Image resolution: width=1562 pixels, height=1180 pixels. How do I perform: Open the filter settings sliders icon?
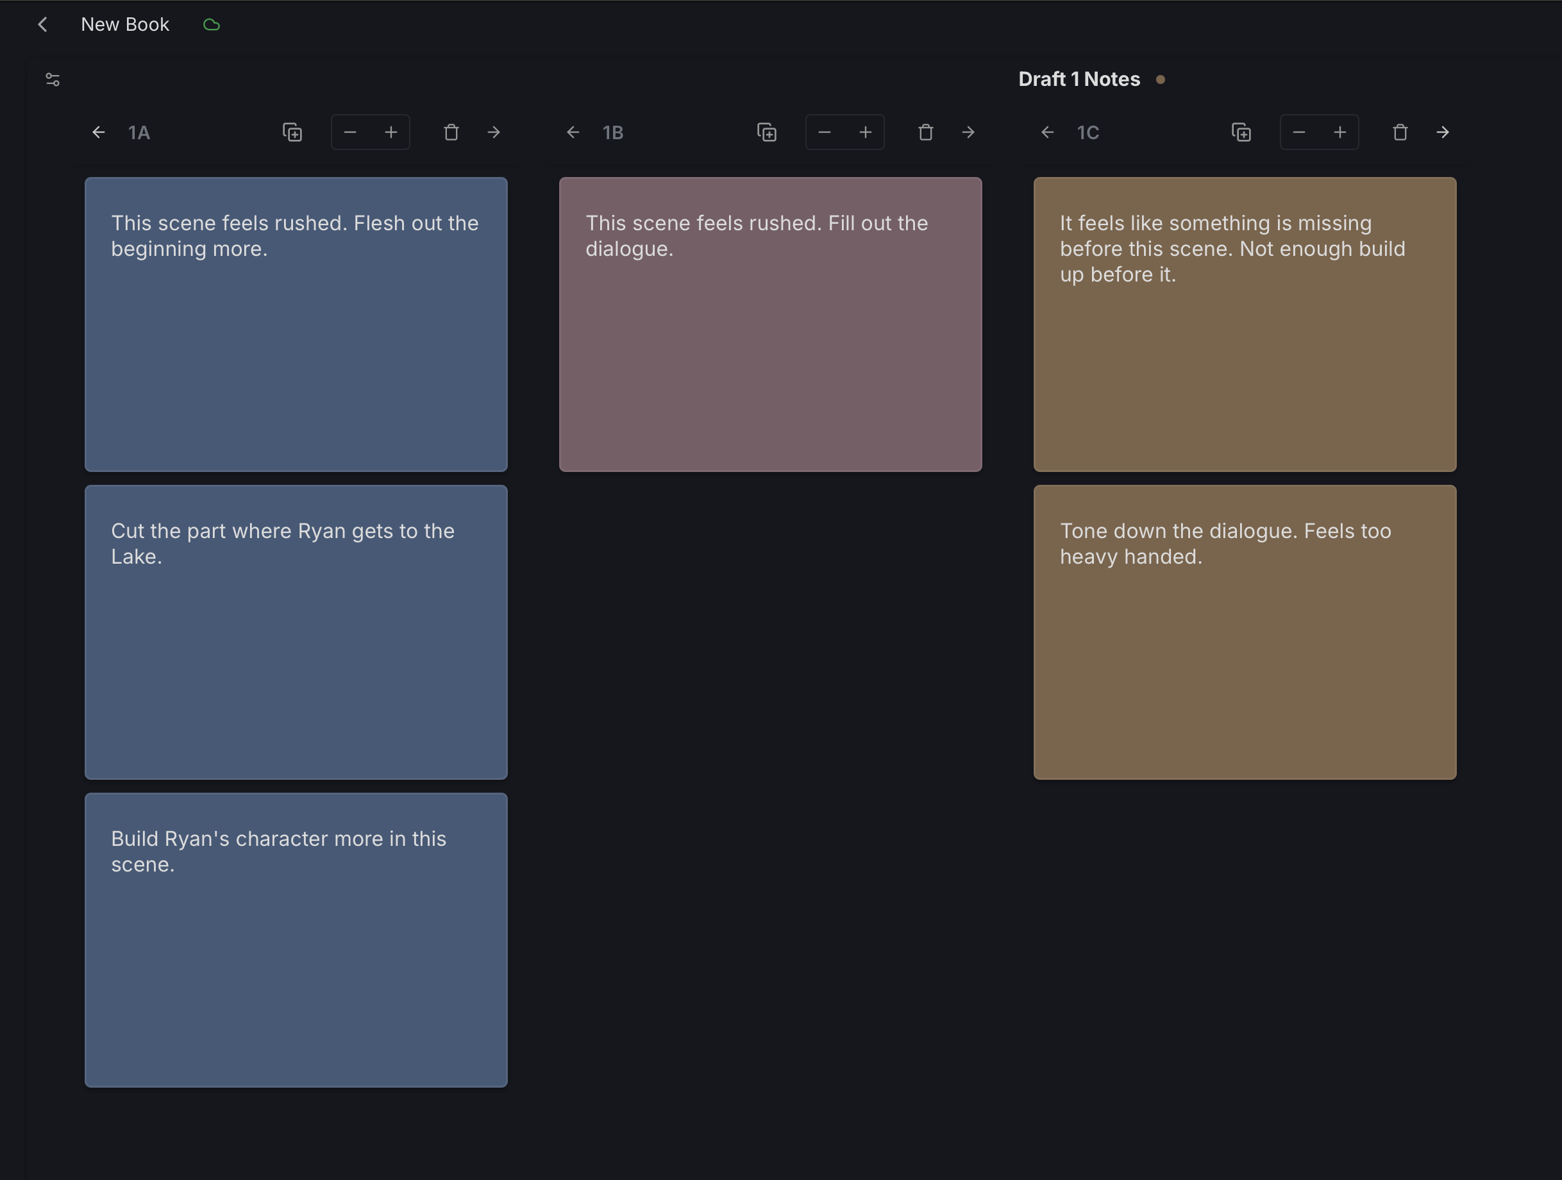coord(53,80)
